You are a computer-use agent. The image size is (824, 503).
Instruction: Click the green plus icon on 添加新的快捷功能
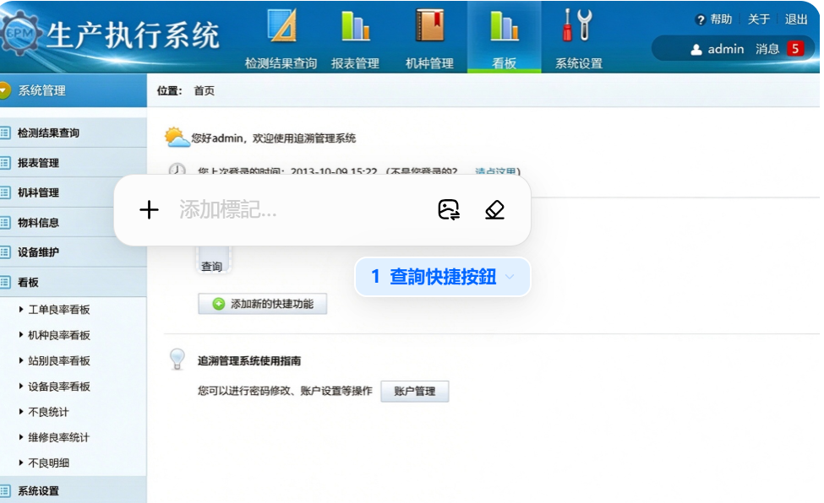[219, 304]
